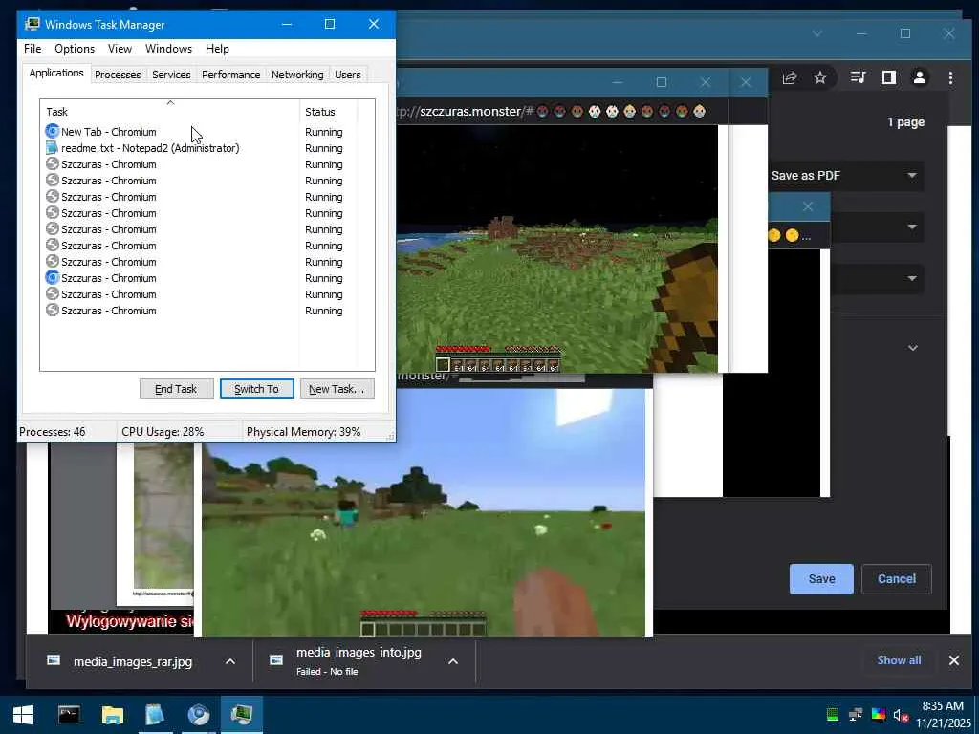Switch to the Applications tab
This screenshot has height=734, width=979.
(56, 73)
